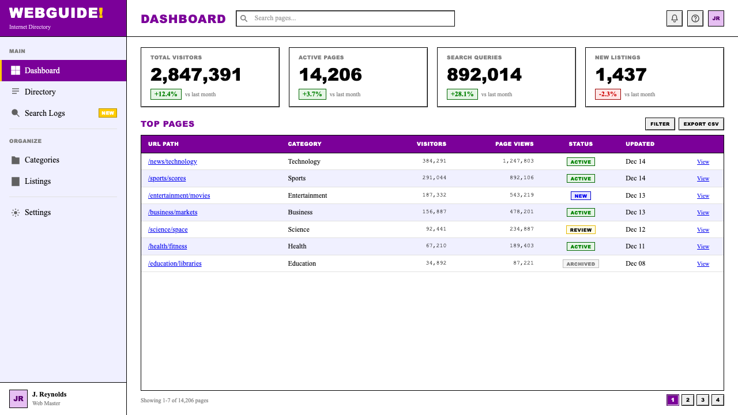Click the +28.1% change badge
738x415 pixels.
(x=462, y=94)
